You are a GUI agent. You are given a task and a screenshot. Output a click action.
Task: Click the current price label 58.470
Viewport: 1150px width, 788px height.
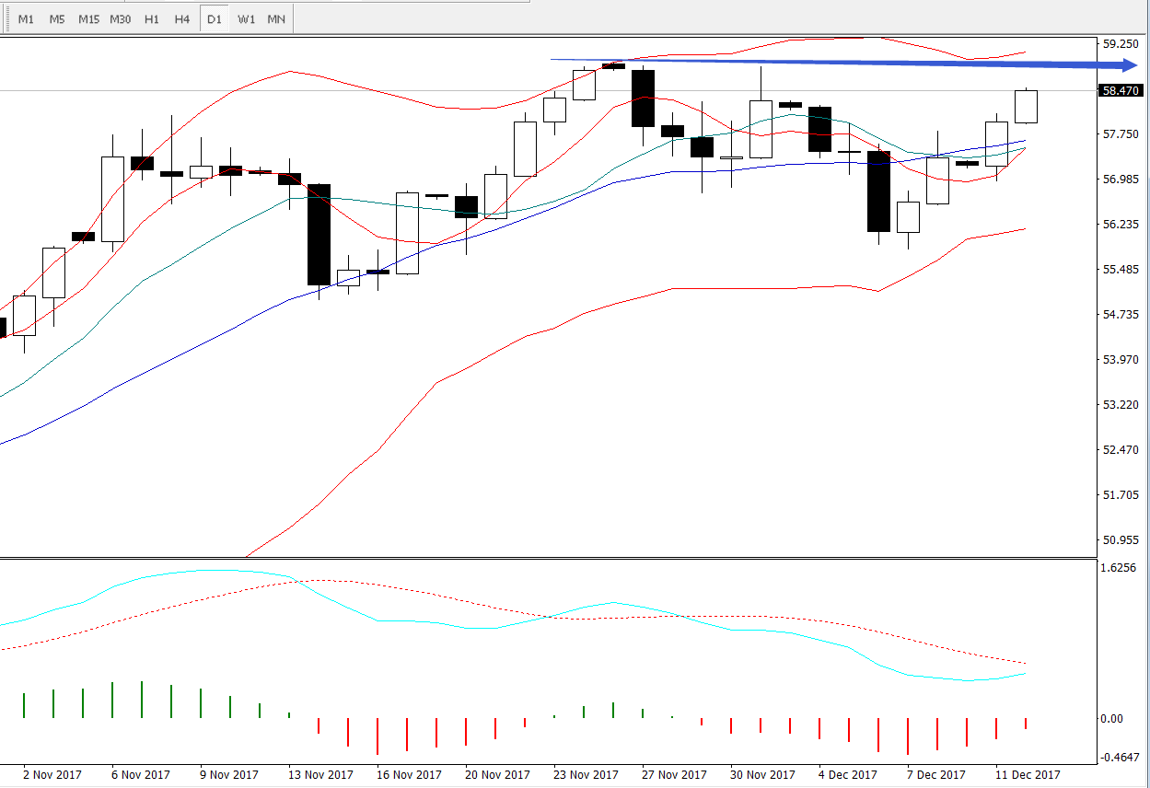(1121, 90)
